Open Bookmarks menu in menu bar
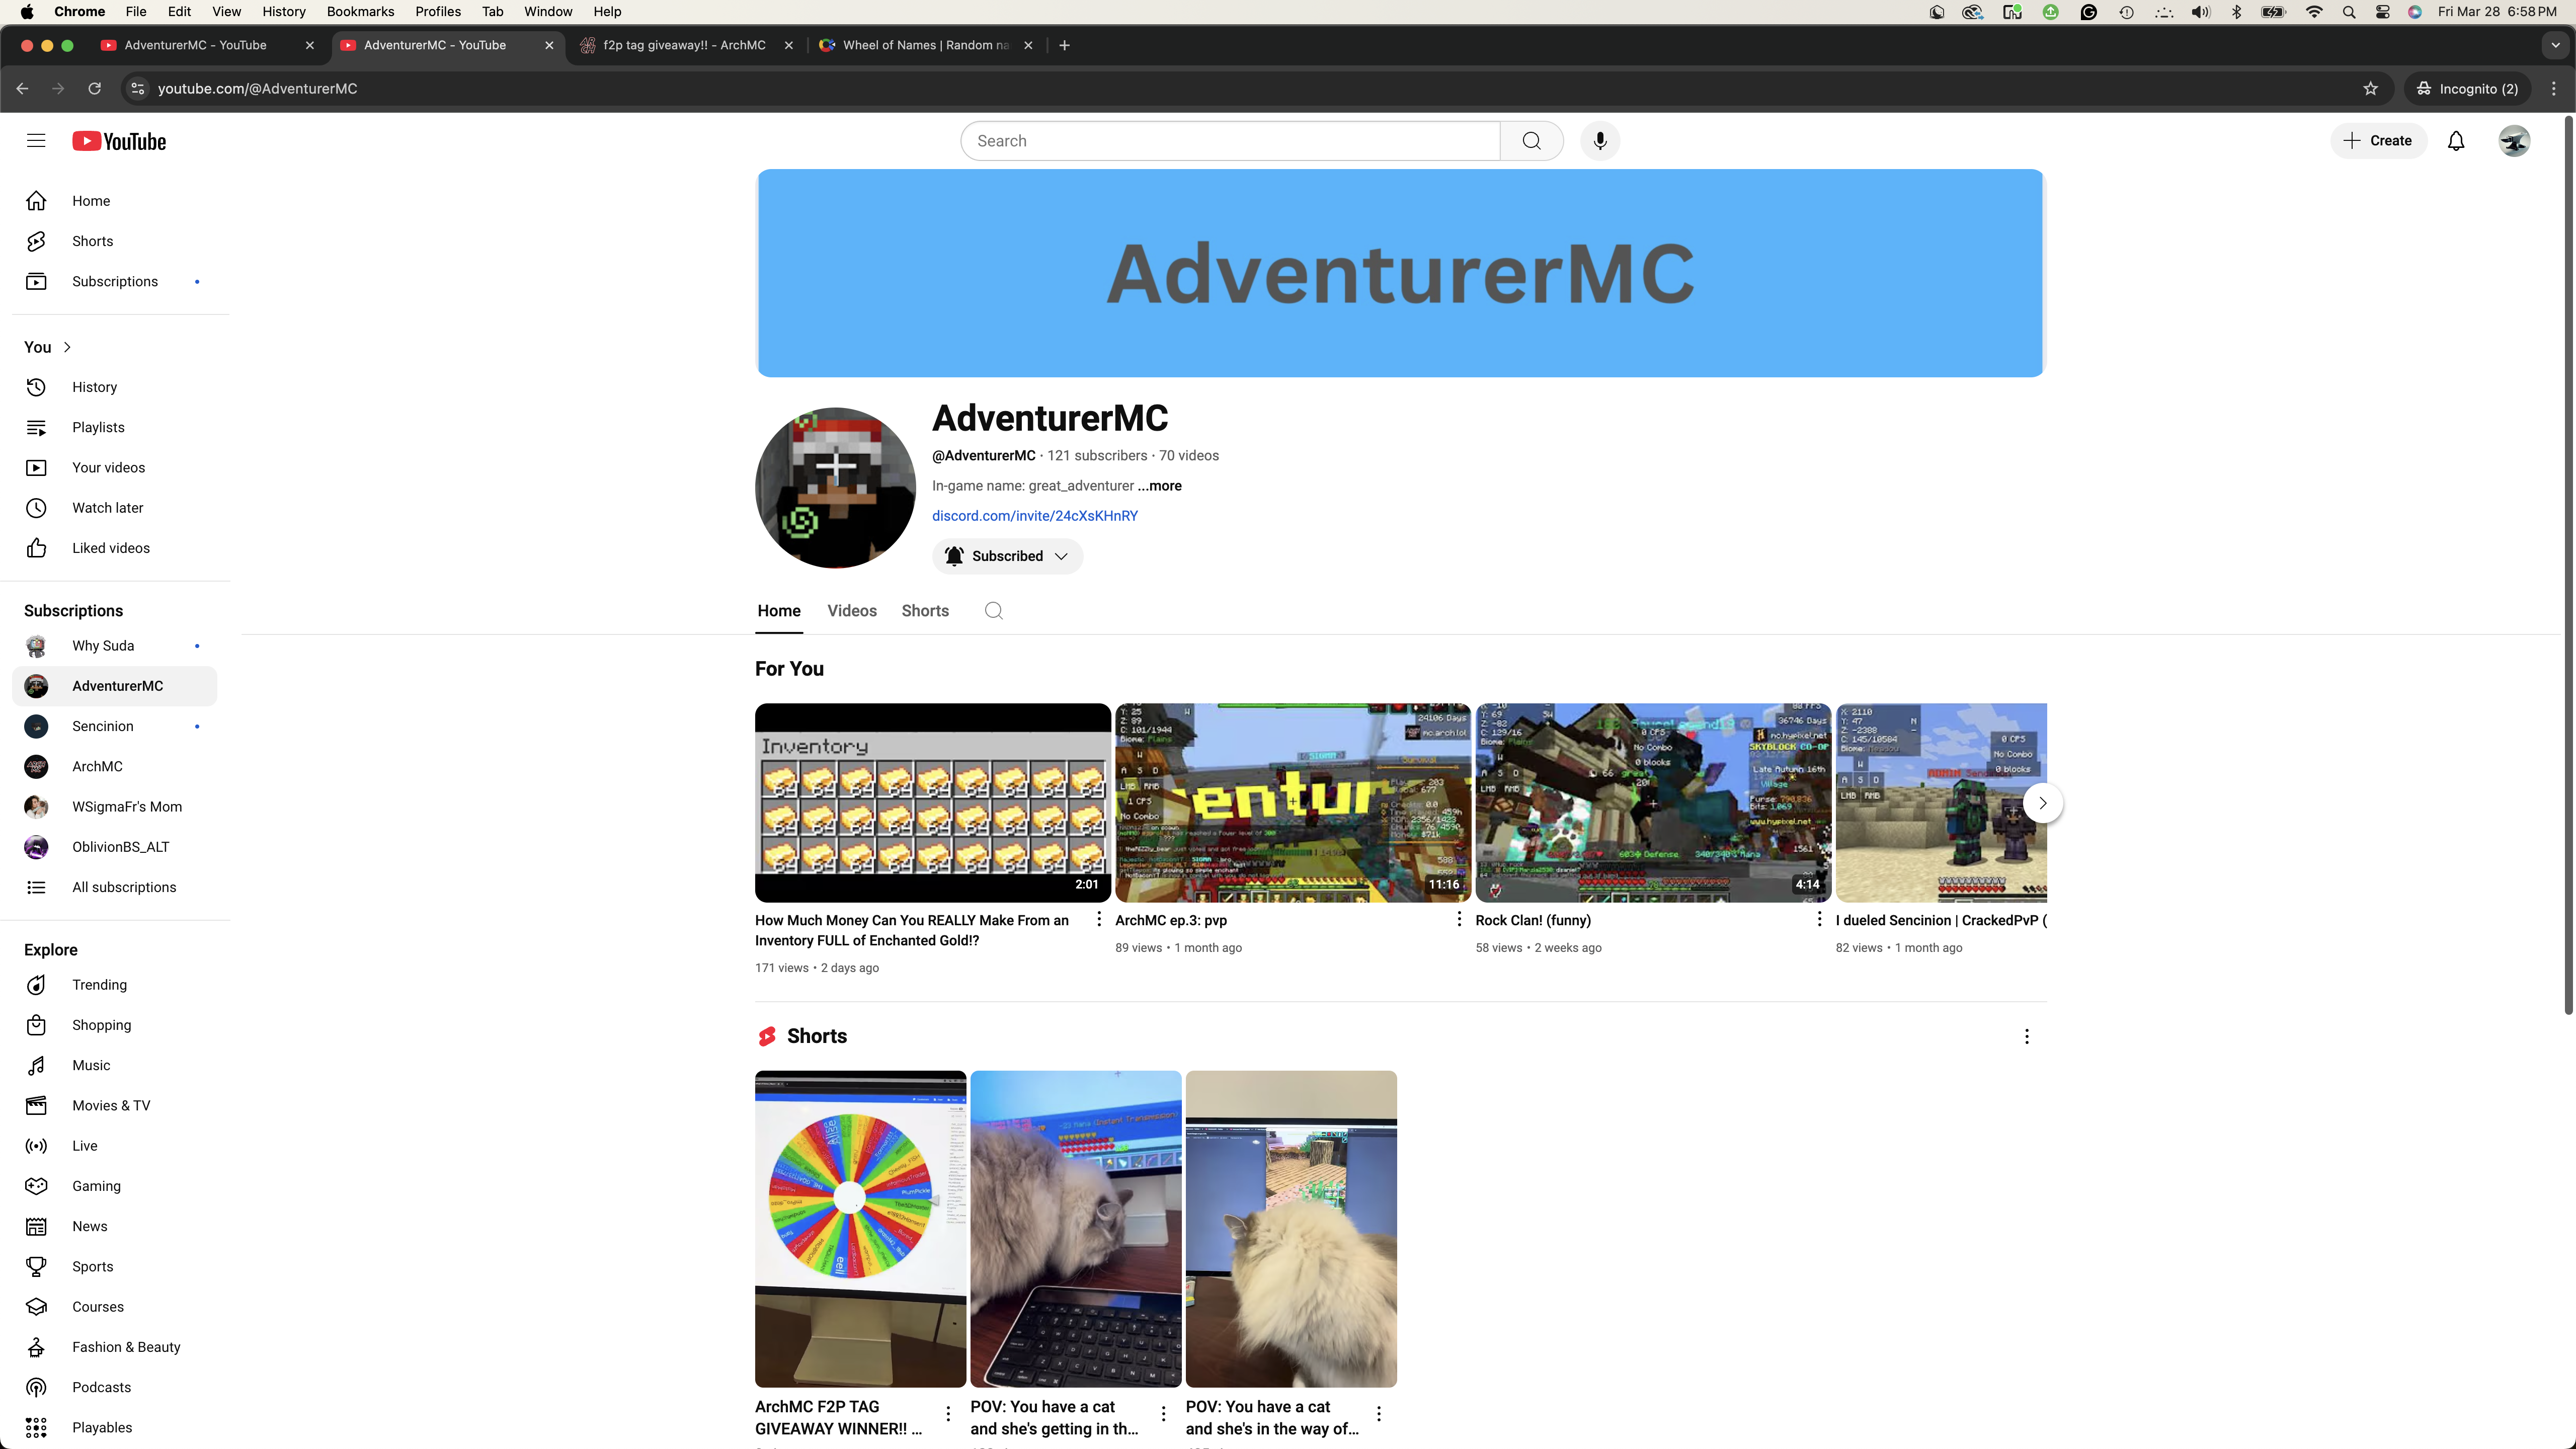The width and height of the screenshot is (2576, 1449). (360, 11)
